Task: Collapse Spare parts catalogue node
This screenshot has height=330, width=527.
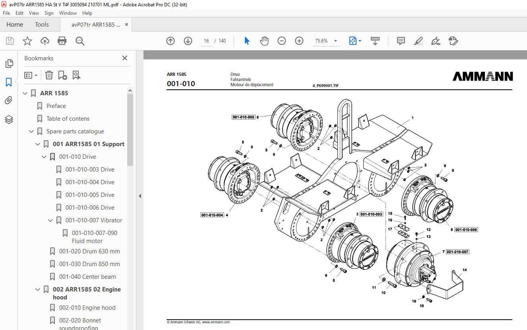Action: (31, 131)
